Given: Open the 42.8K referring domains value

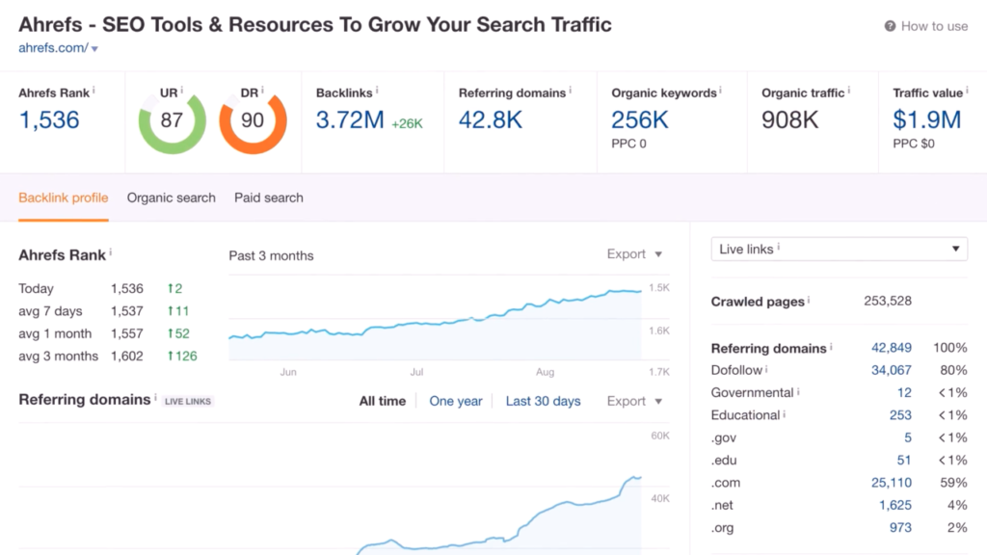Looking at the screenshot, I should [x=491, y=119].
